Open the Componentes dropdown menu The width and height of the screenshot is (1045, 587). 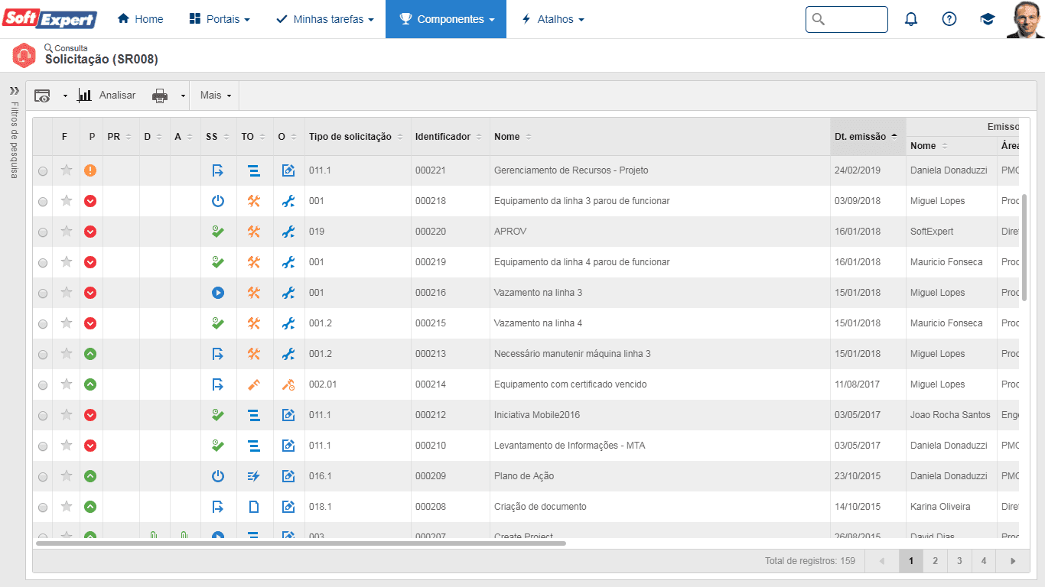(x=446, y=19)
